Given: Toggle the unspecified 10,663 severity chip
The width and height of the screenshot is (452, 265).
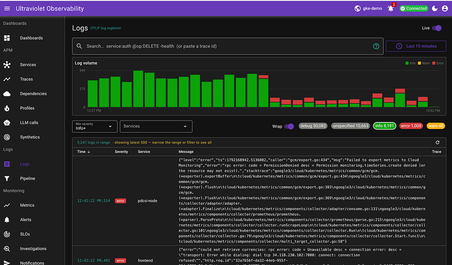Looking at the screenshot, I should point(351,126).
